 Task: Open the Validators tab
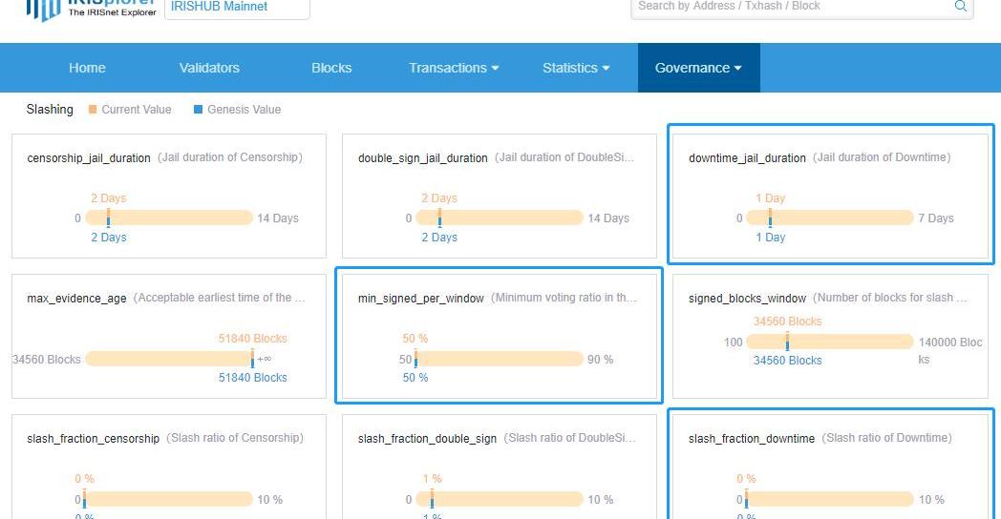point(209,68)
